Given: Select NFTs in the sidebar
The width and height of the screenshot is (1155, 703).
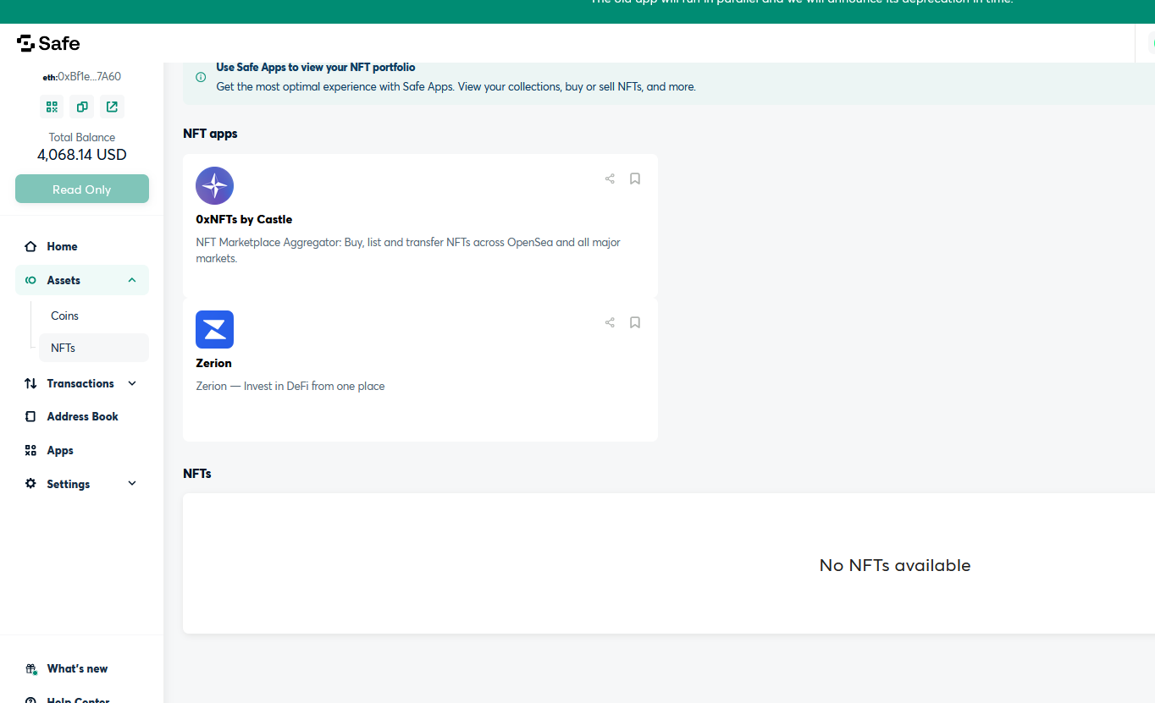Looking at the screenshot, I should pyautogui.click(x=63, y=347).
